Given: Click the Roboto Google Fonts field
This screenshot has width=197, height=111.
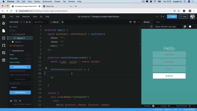Looking at the screenshot, I should point(20,87).
